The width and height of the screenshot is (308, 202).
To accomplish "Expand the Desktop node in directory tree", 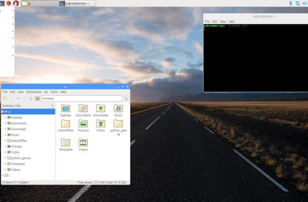I will click(5, 117).
